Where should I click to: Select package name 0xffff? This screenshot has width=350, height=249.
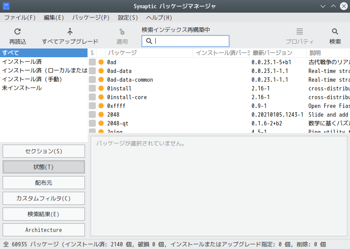point(116,106)
